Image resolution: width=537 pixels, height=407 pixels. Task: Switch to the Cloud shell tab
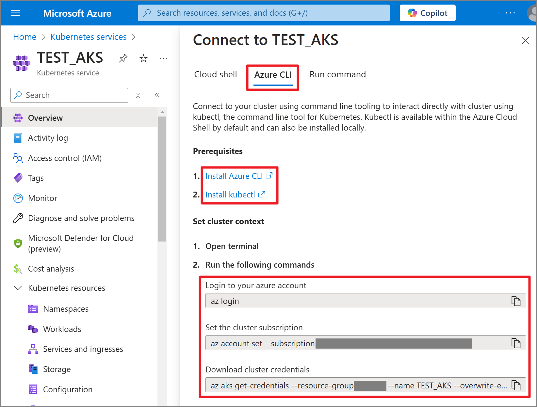click(x=216, y=75)
